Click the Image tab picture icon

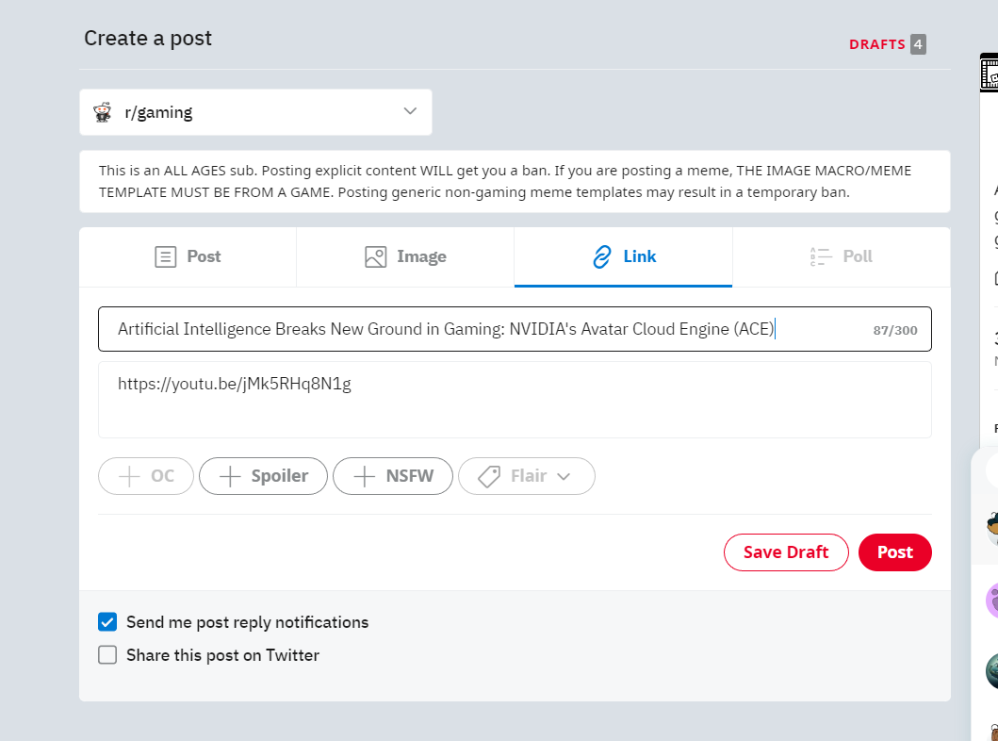point(376,256)
